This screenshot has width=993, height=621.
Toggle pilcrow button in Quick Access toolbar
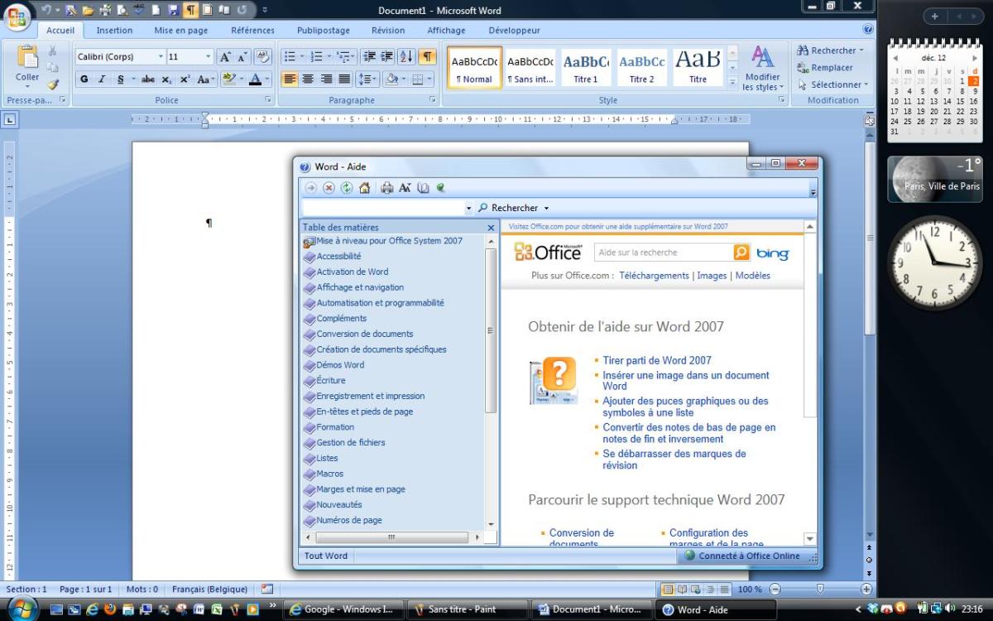190,11
